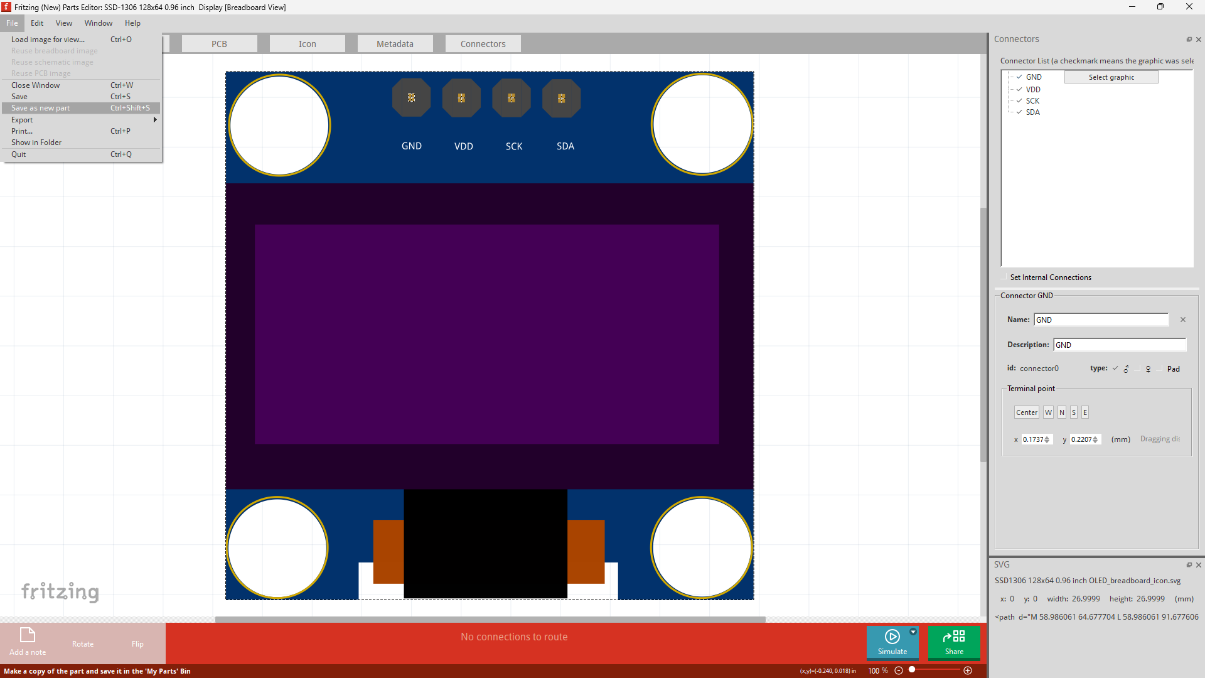Image resolution: width=1205 pixels, height=678 pixels.
Task: Float the Connectors panel
Action: tap(1189, 40)
